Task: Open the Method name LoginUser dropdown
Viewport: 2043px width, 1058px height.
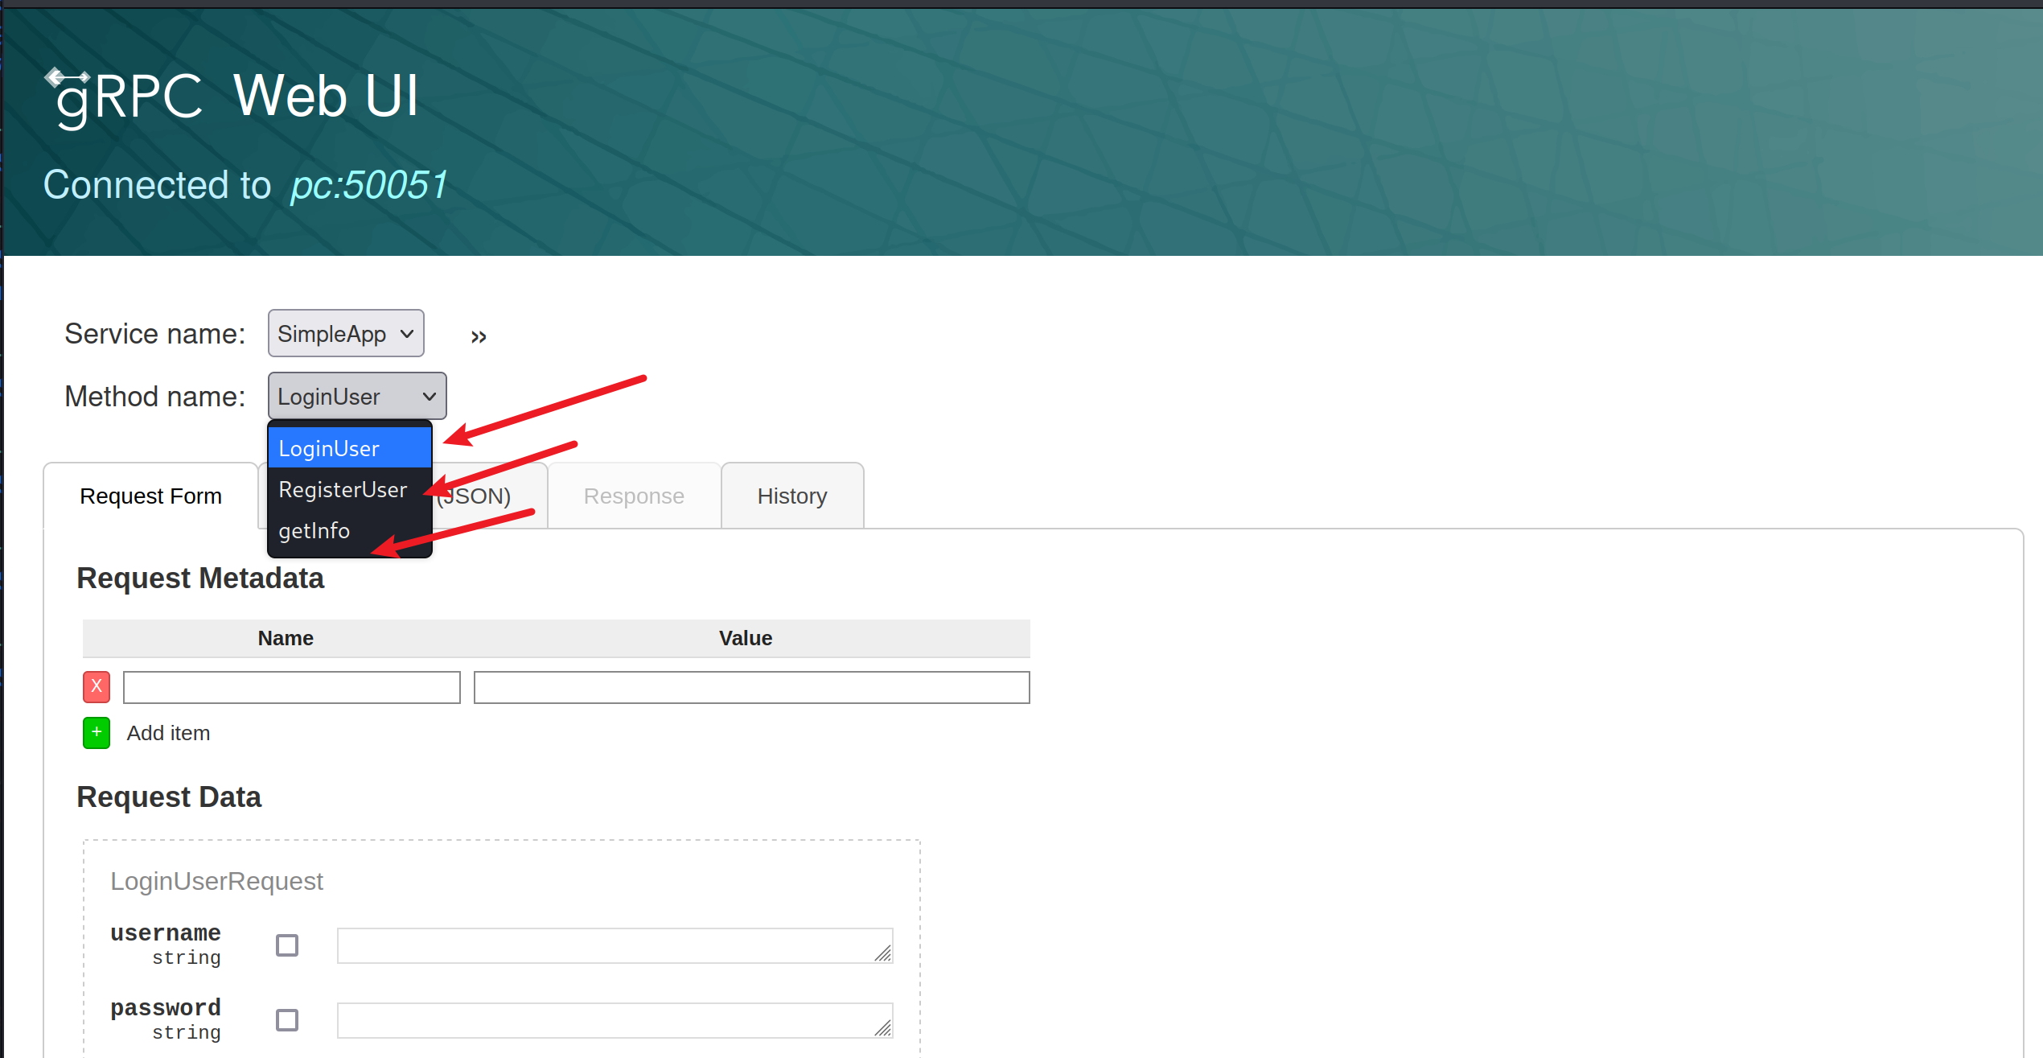Action: click(x=356, y=396)
